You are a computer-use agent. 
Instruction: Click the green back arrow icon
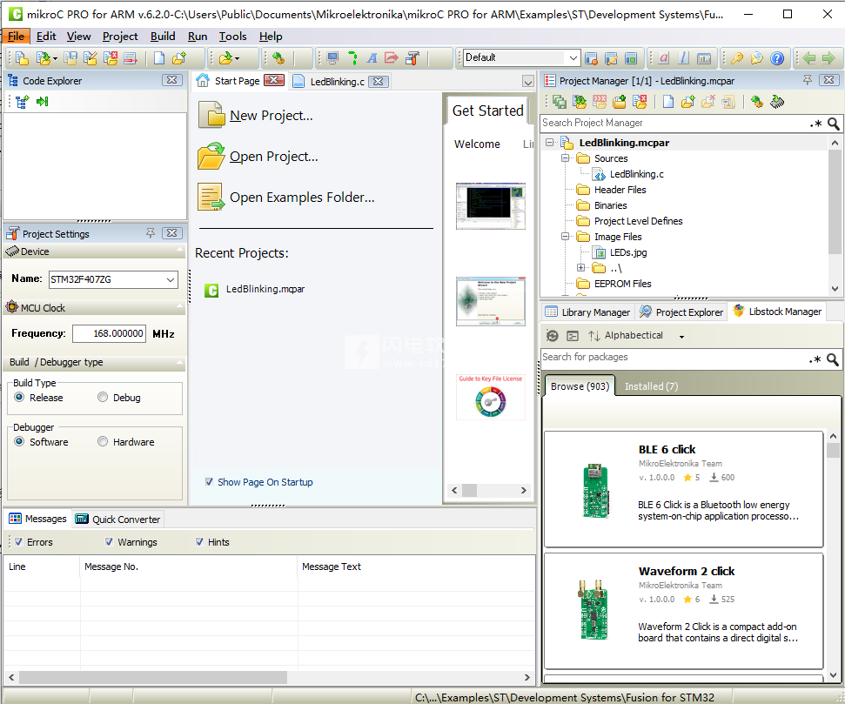(x=808, y=57)
